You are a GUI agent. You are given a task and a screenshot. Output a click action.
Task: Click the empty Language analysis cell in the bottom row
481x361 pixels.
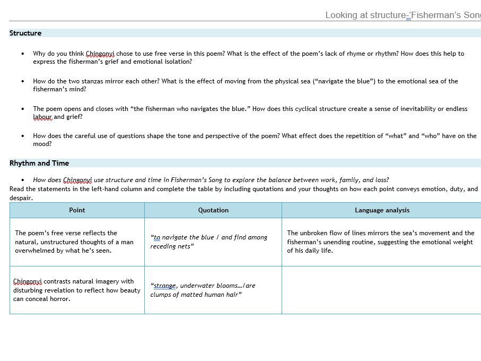coord(382,290)
